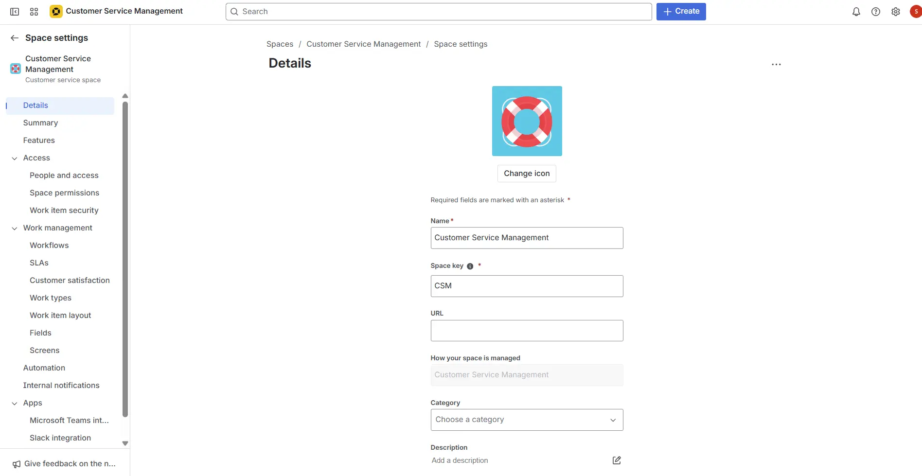Click the Spaces breadcrumb link
The image size is (922, 476).
point(280,44)
